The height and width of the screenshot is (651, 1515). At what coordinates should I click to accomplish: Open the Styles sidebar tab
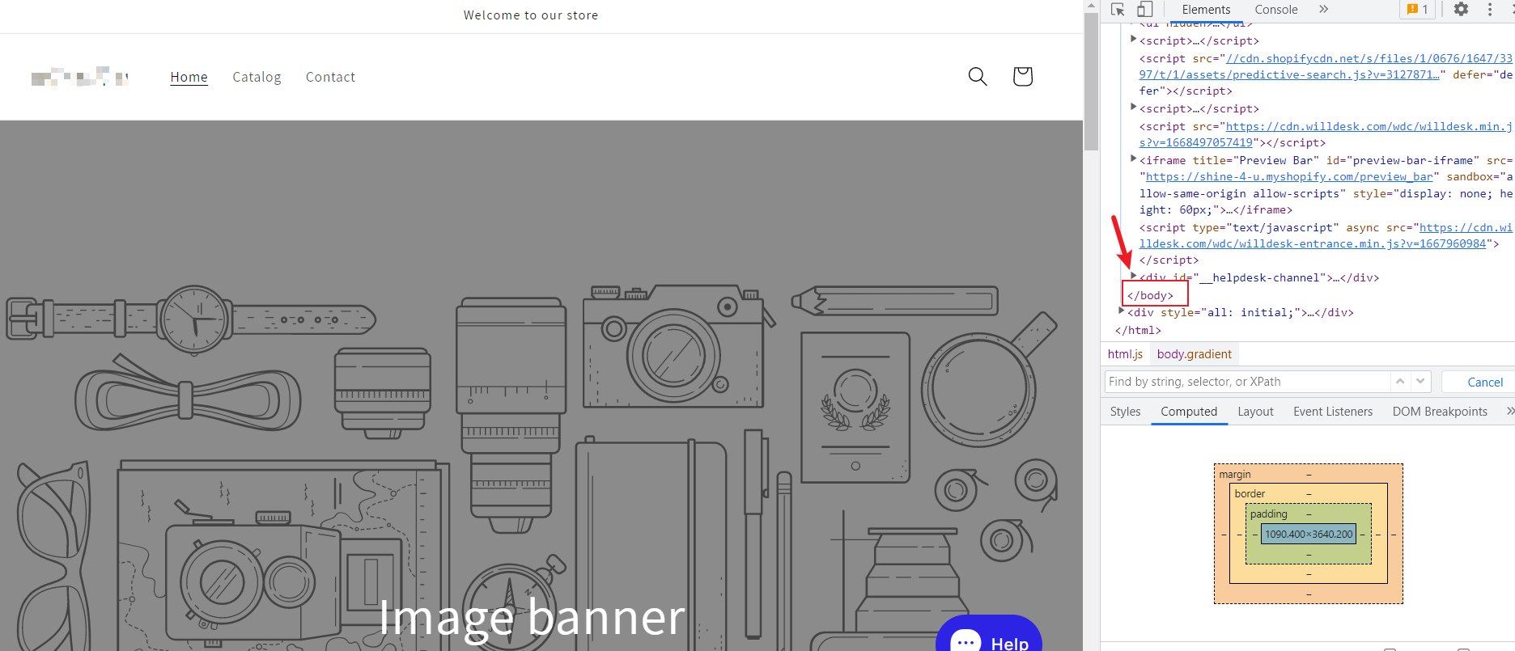tap(1125, 412)
